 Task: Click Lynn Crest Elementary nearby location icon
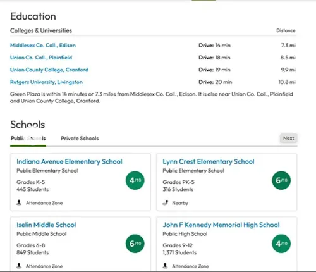(166, 202)
